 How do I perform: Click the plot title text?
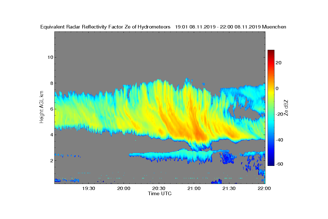[x=163, y=27]
